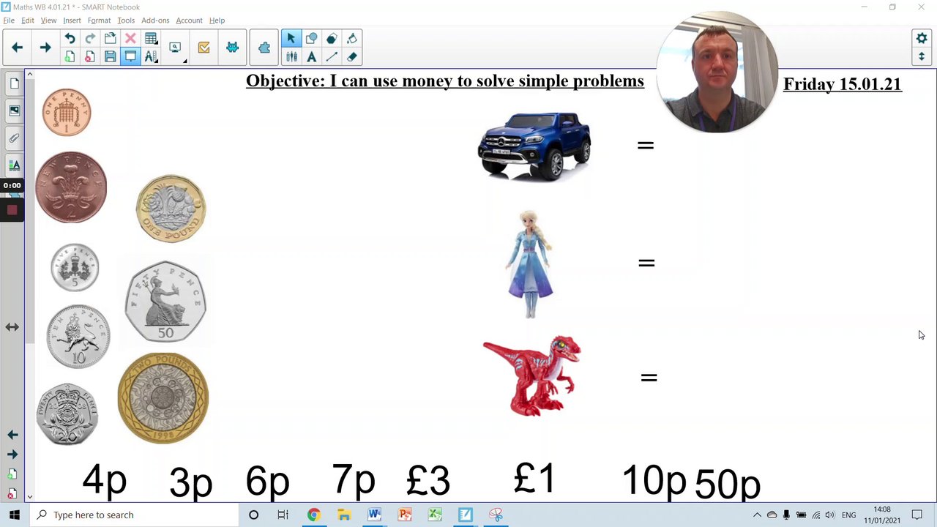This screenshot has height=527, width=937.
Task: Toggle the Screen Shade icon
Action: (x=130, y=56)
